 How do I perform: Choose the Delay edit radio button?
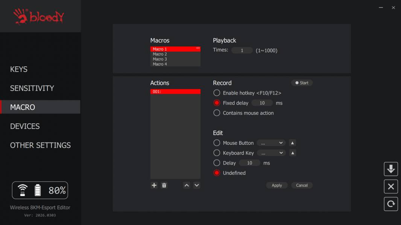point(217,163)
